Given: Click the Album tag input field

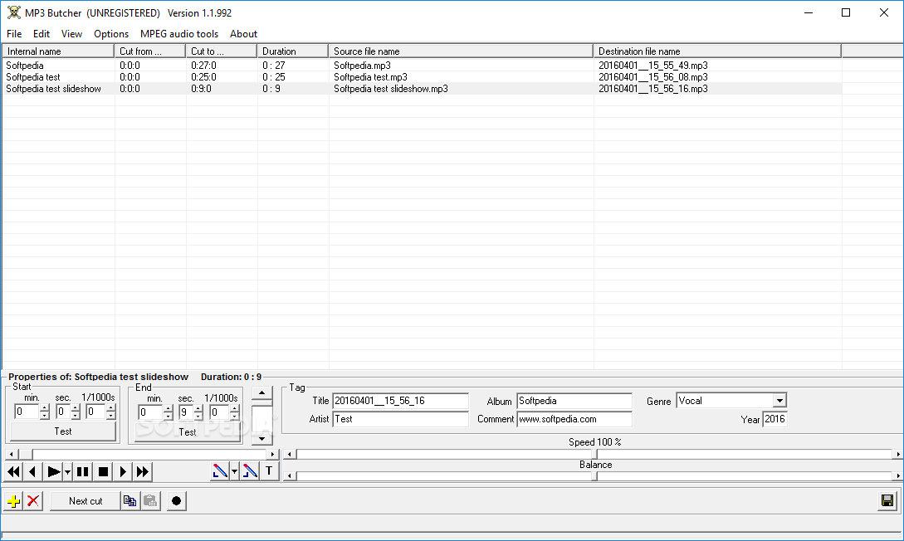Looking at the screenshot, I should point(574,401).
